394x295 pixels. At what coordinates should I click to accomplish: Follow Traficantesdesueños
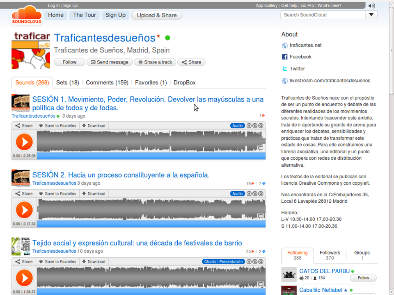tap(70, 62)
